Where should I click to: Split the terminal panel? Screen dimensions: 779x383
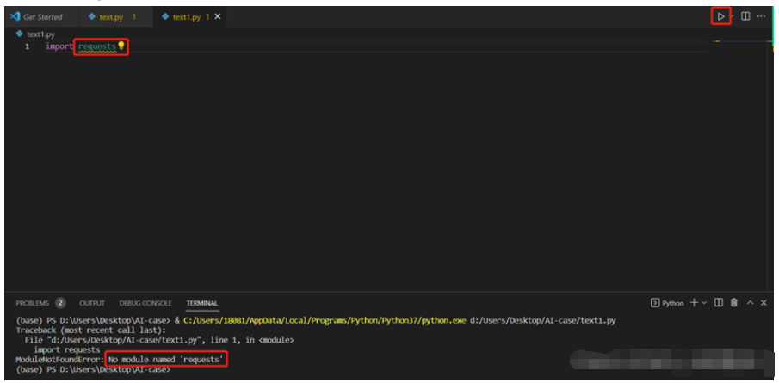pos(718,303)
